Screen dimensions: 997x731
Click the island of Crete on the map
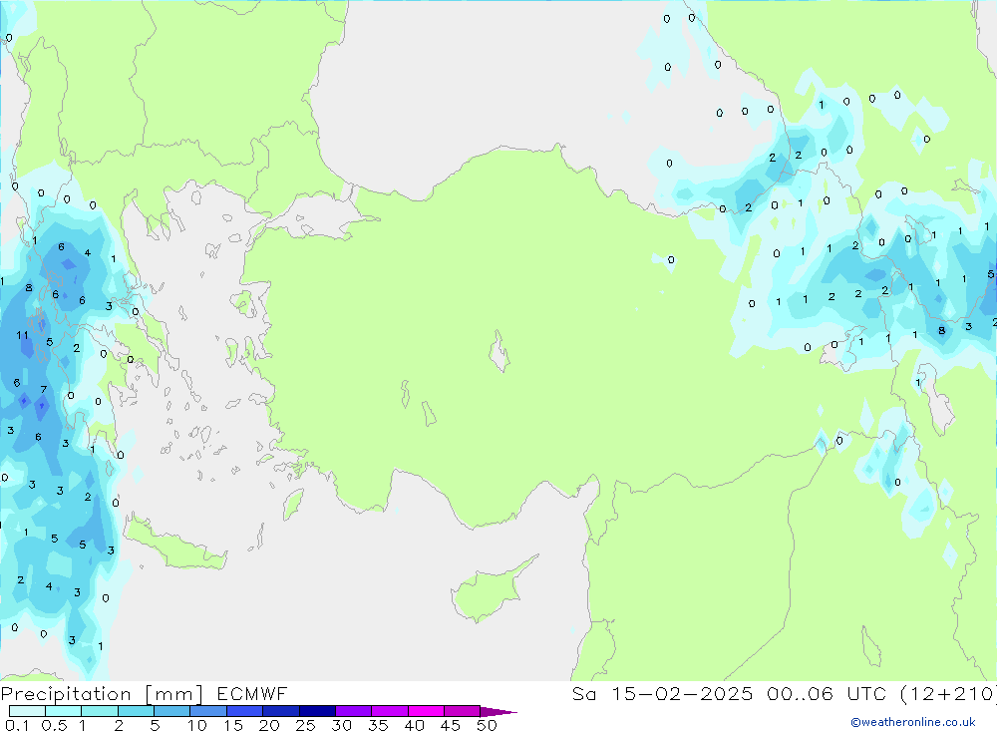point(172,546)
